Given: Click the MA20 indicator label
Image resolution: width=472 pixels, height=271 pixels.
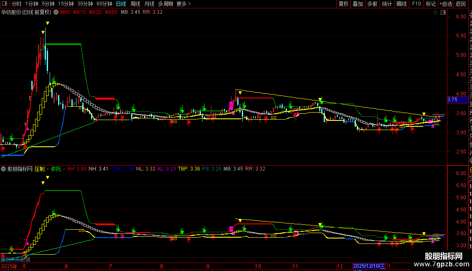Looking at the screenshot, I should (x=96, y=12).
